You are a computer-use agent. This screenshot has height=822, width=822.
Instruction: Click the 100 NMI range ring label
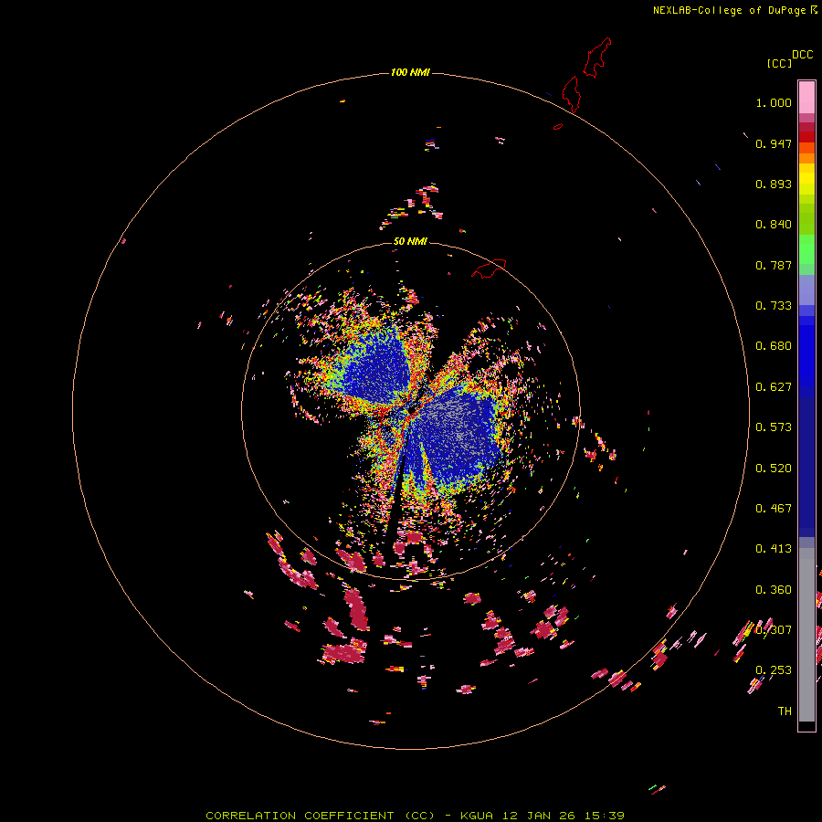(x=410, y=72)
